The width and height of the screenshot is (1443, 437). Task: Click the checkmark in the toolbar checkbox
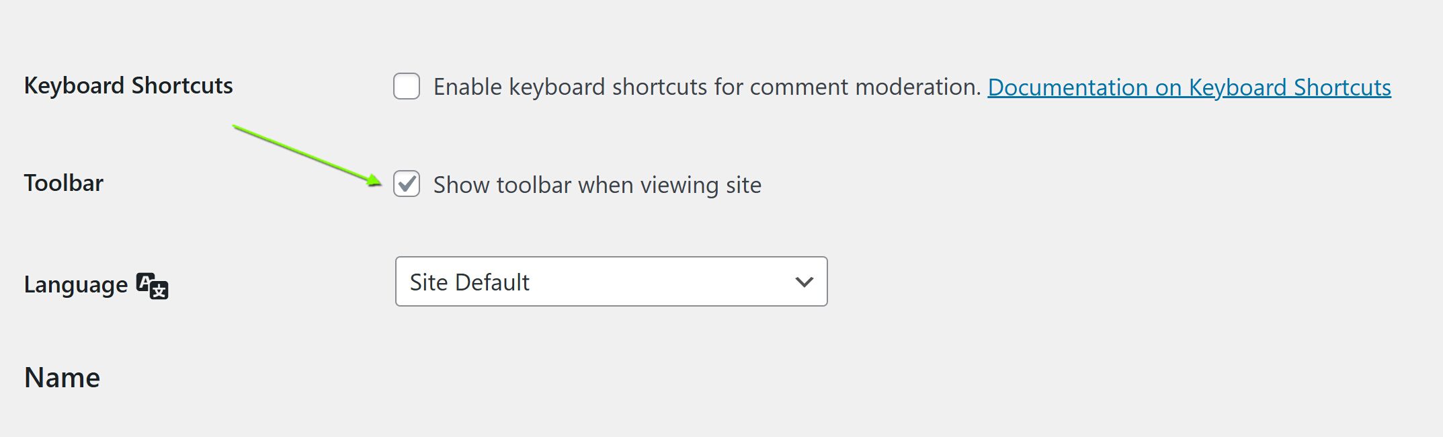click(407, 184)
